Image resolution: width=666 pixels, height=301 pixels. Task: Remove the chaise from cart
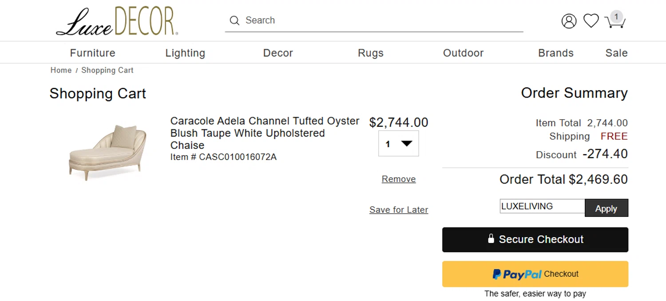coord(399,179)
